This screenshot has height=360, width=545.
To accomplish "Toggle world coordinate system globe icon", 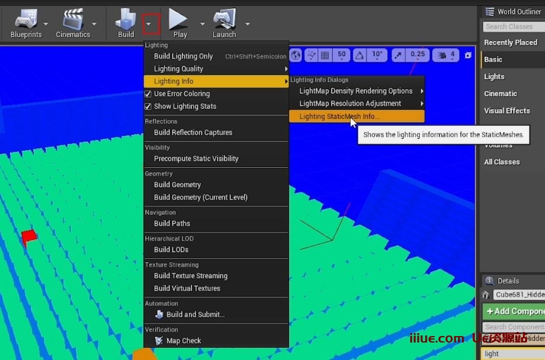I will click(296, 55).
